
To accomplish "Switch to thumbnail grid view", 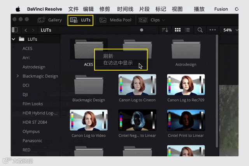I will [x=178, y=30].
